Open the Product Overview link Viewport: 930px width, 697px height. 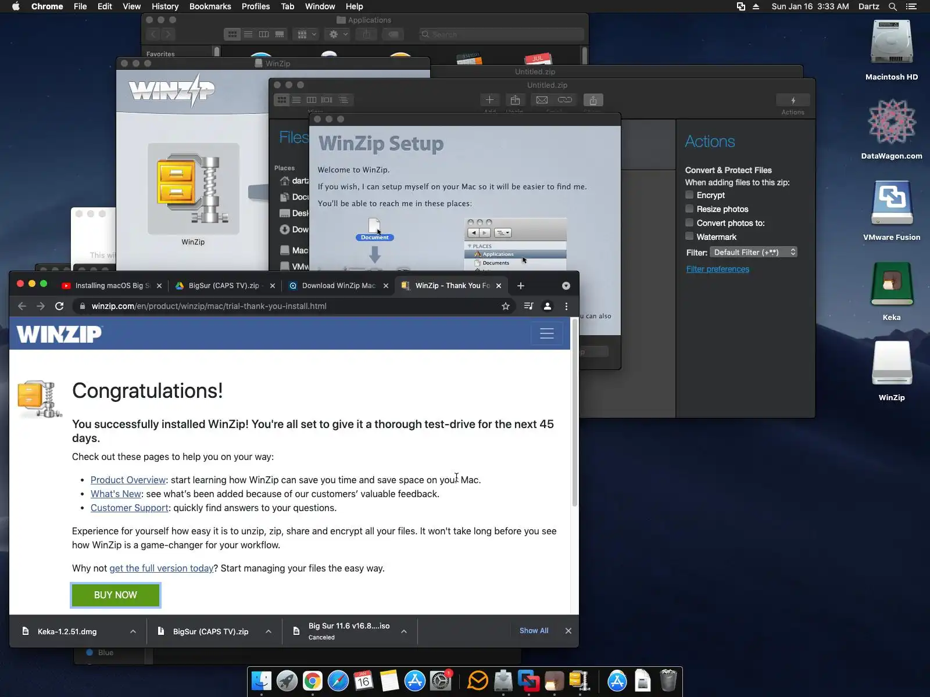tap(128, 480)
